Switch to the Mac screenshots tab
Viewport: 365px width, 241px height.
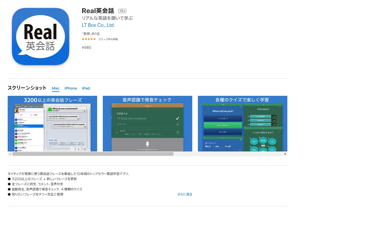[56, 88]
